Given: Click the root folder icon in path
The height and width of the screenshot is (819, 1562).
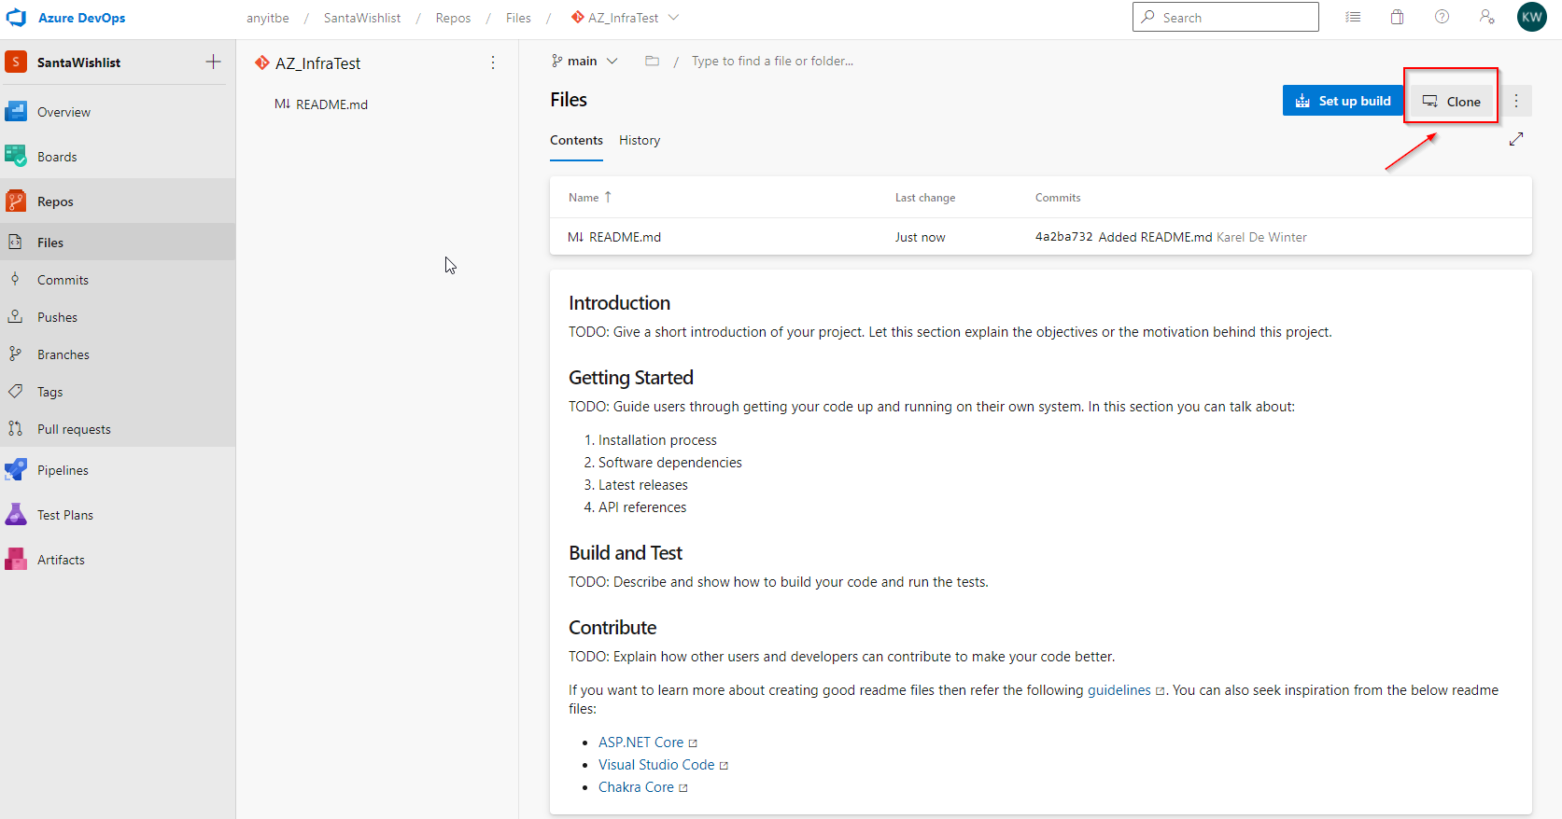Looking at the screenshot, I should pyautogui.click(x=652, y=61).
